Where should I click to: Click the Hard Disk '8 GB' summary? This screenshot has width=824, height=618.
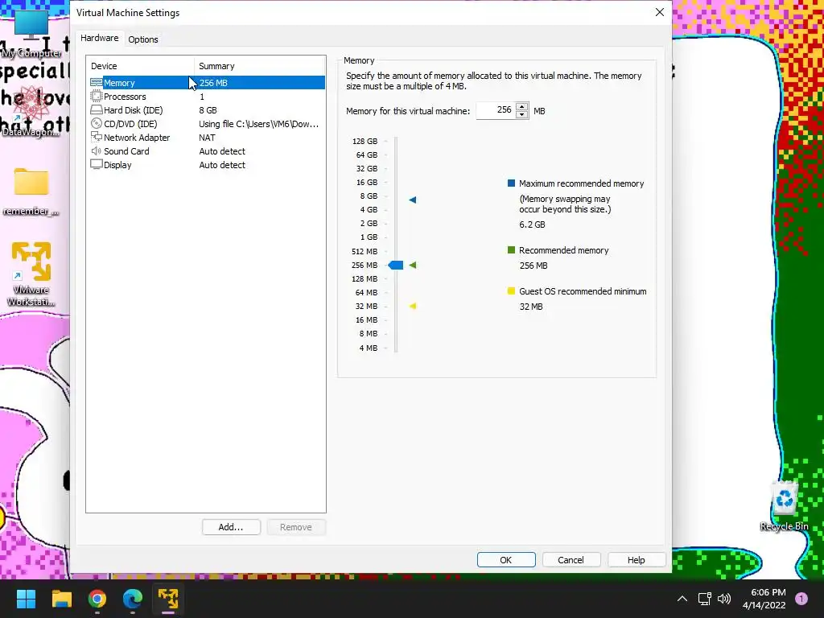point(208,109)
